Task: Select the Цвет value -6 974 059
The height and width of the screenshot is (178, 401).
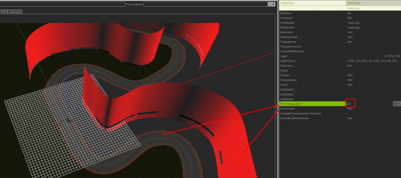Action: point(392,56)
